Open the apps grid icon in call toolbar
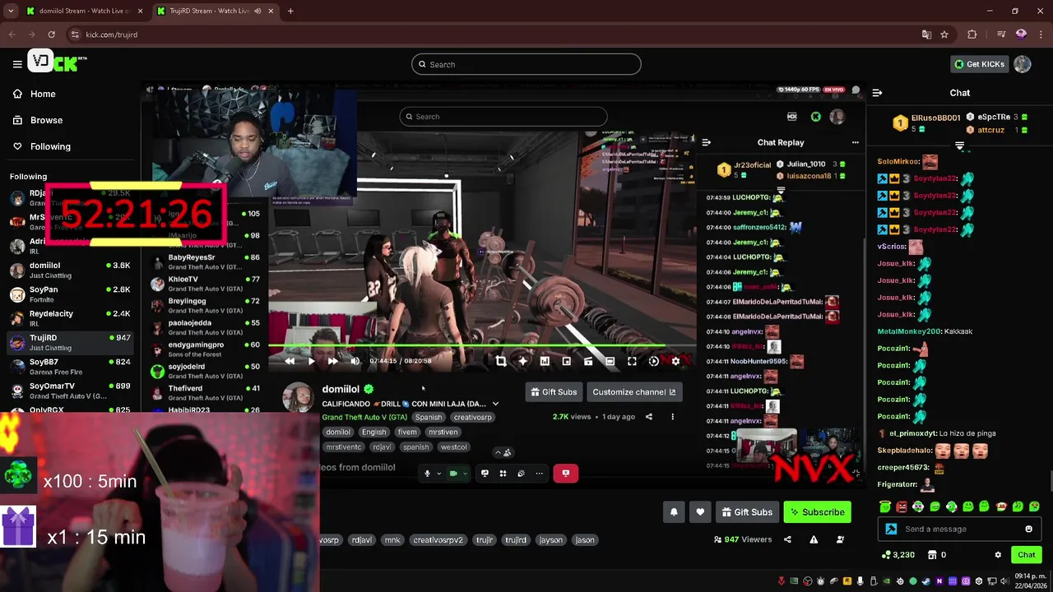The width and height of the screenshot is (1053, 592). pos(503,473)
